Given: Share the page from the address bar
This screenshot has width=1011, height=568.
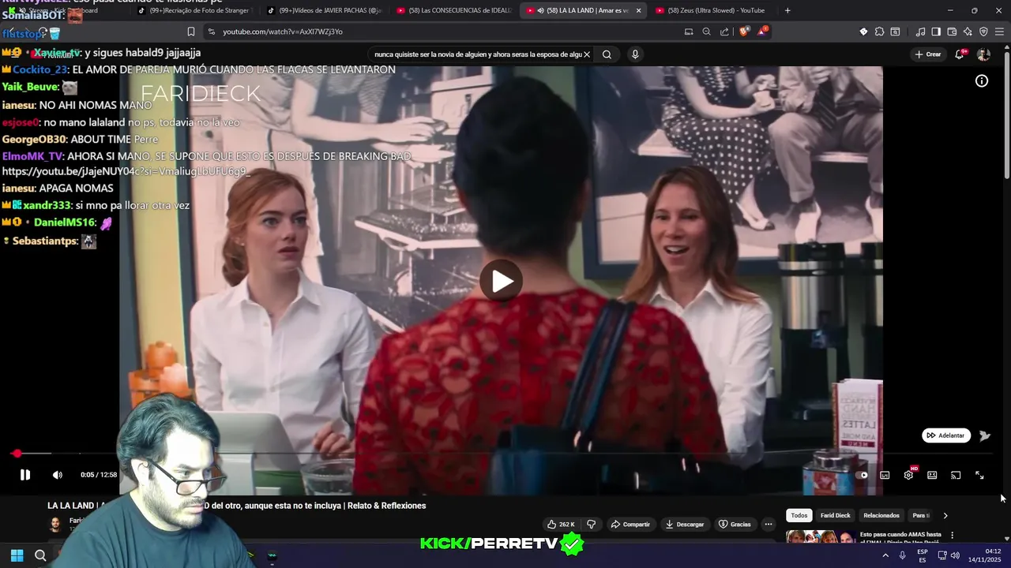Looking at the screenshot, I should click(x=724, y=32).
